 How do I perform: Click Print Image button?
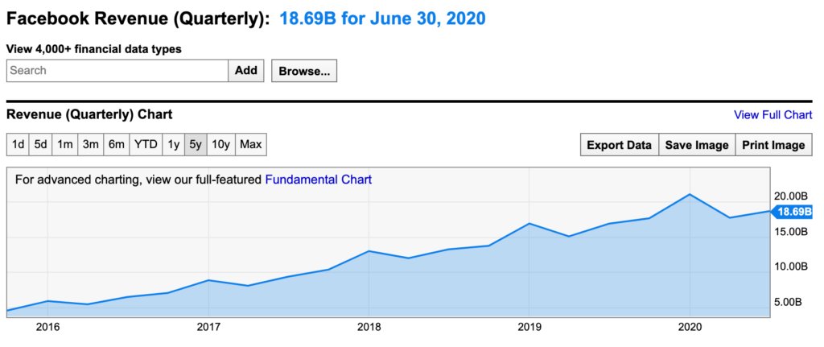774,145
